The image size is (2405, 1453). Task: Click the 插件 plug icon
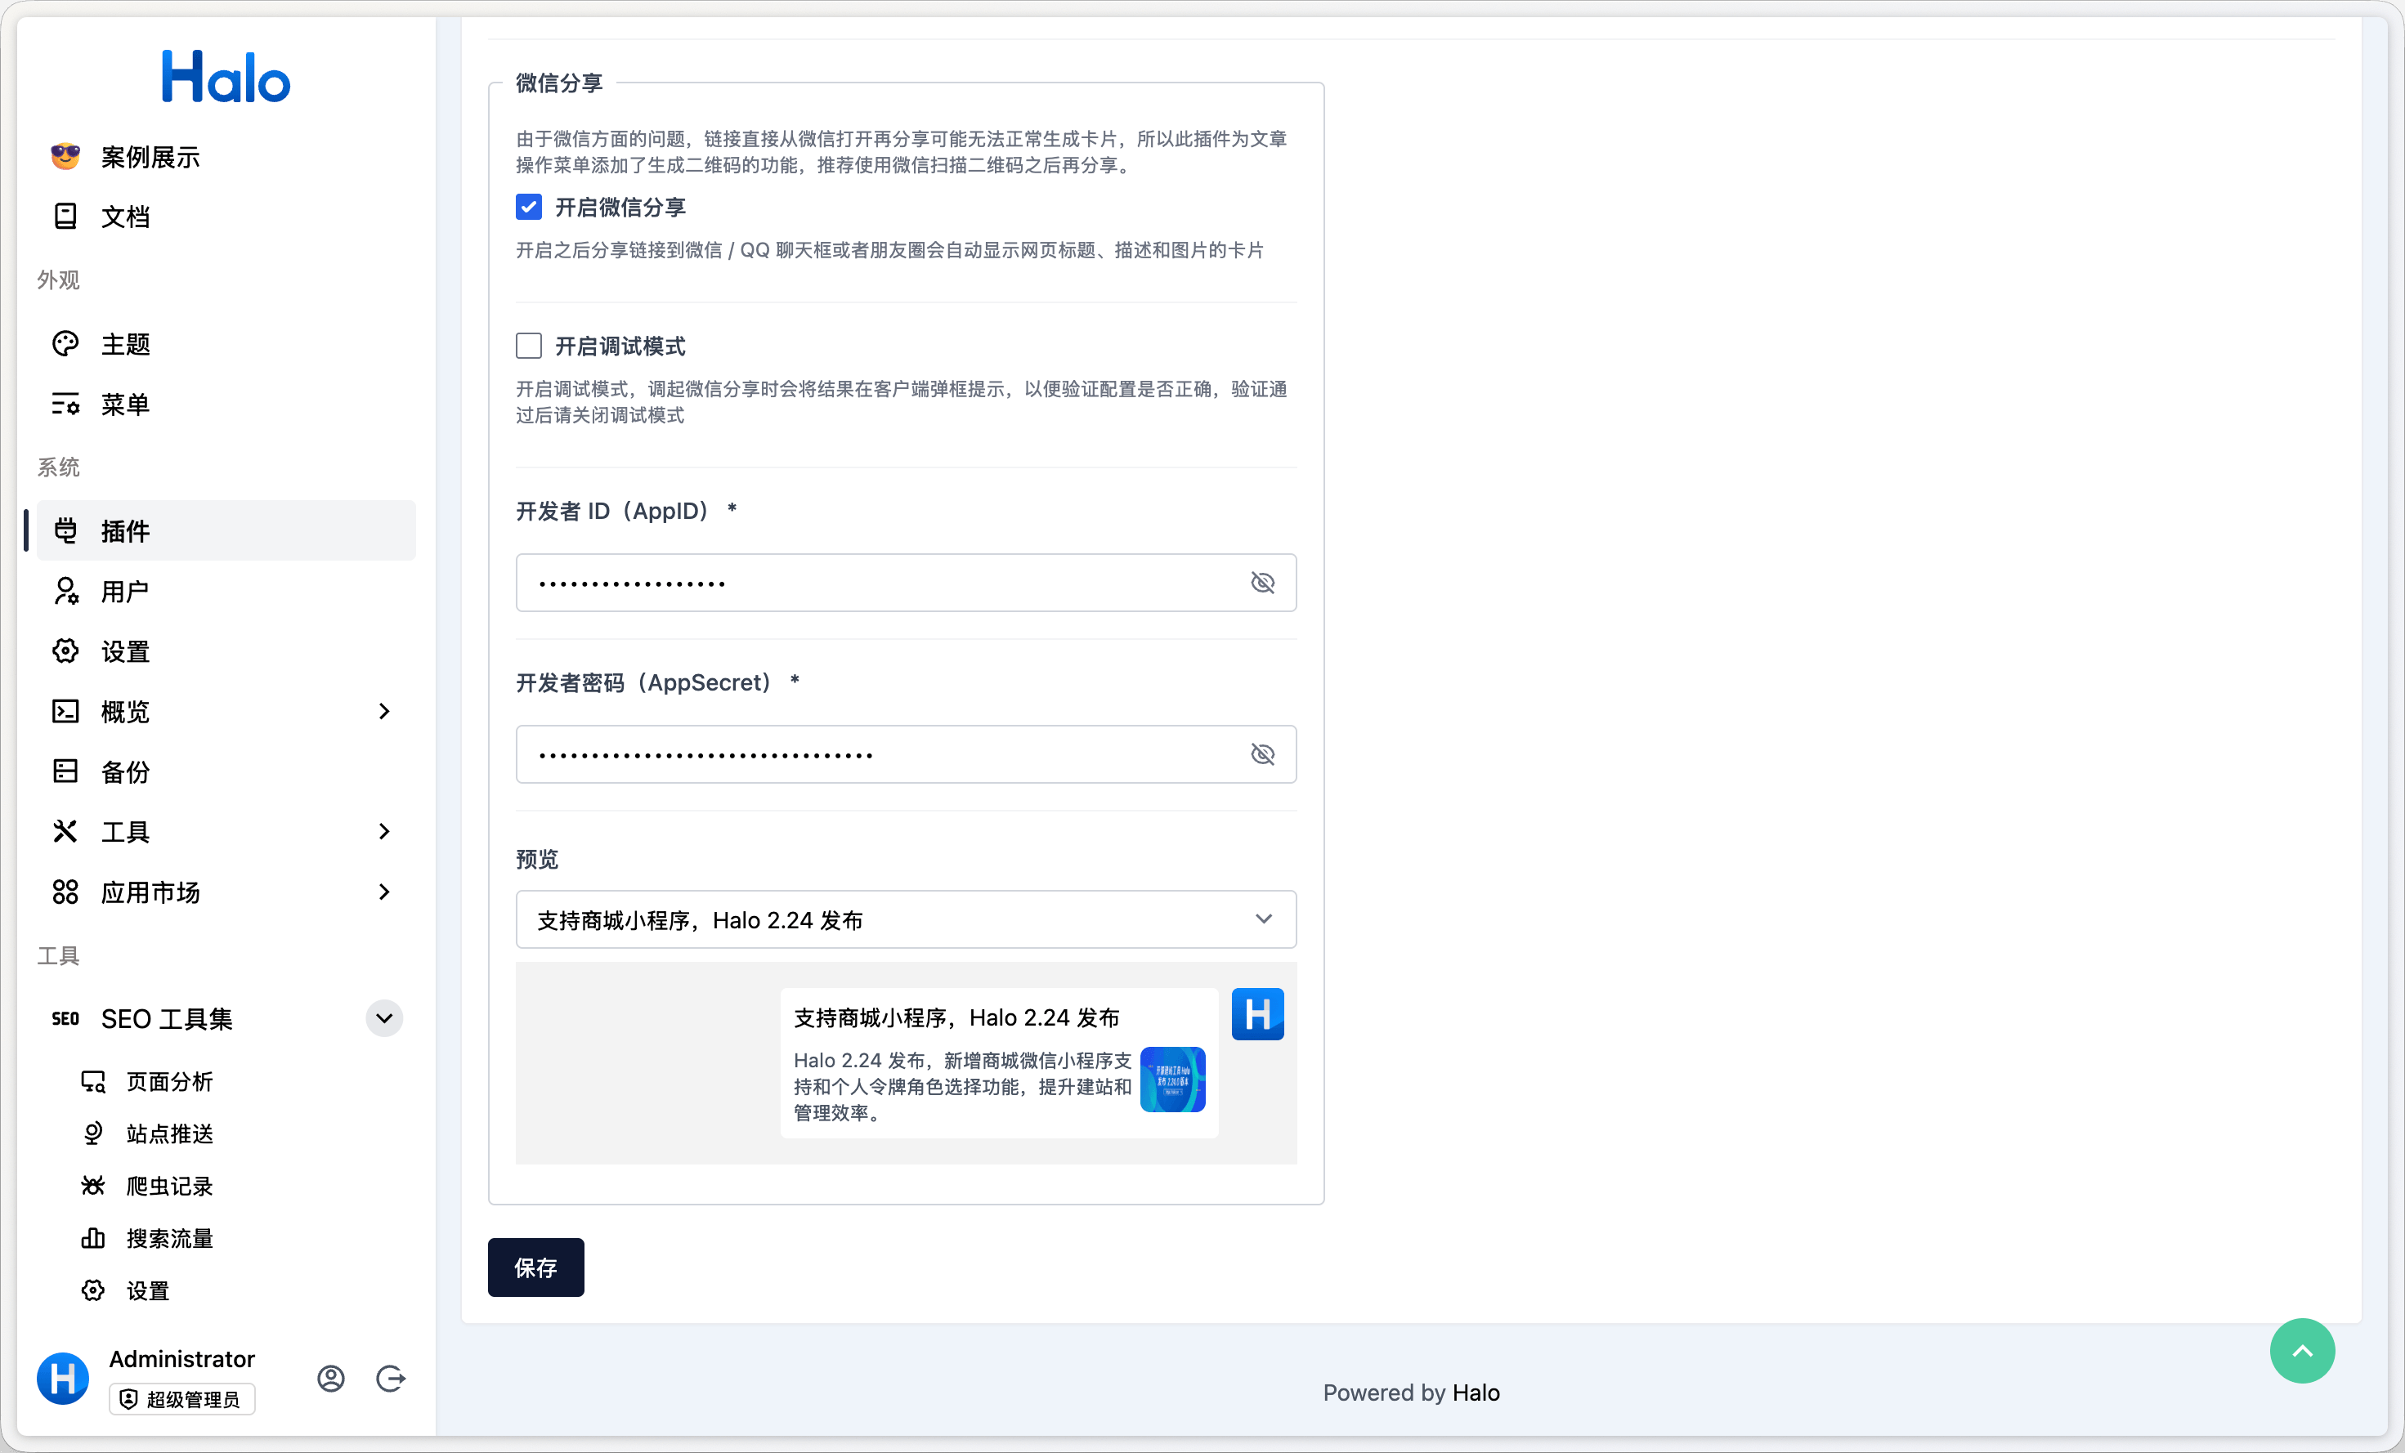[65, 531]
